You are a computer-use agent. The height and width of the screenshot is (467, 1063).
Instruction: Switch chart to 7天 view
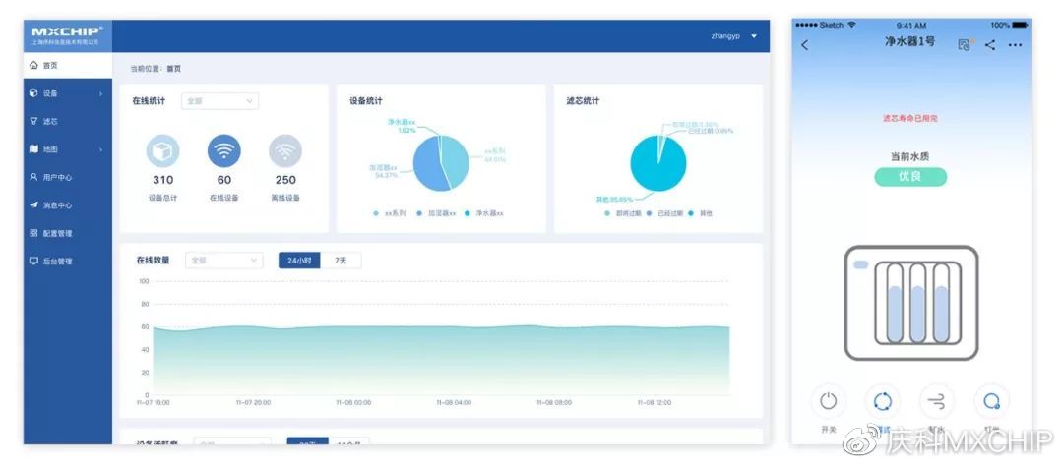341,260
